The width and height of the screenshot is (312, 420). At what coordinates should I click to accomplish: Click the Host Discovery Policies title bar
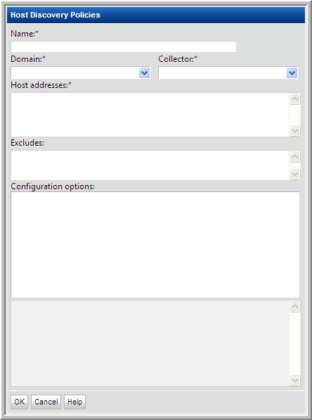click(156, 15)
